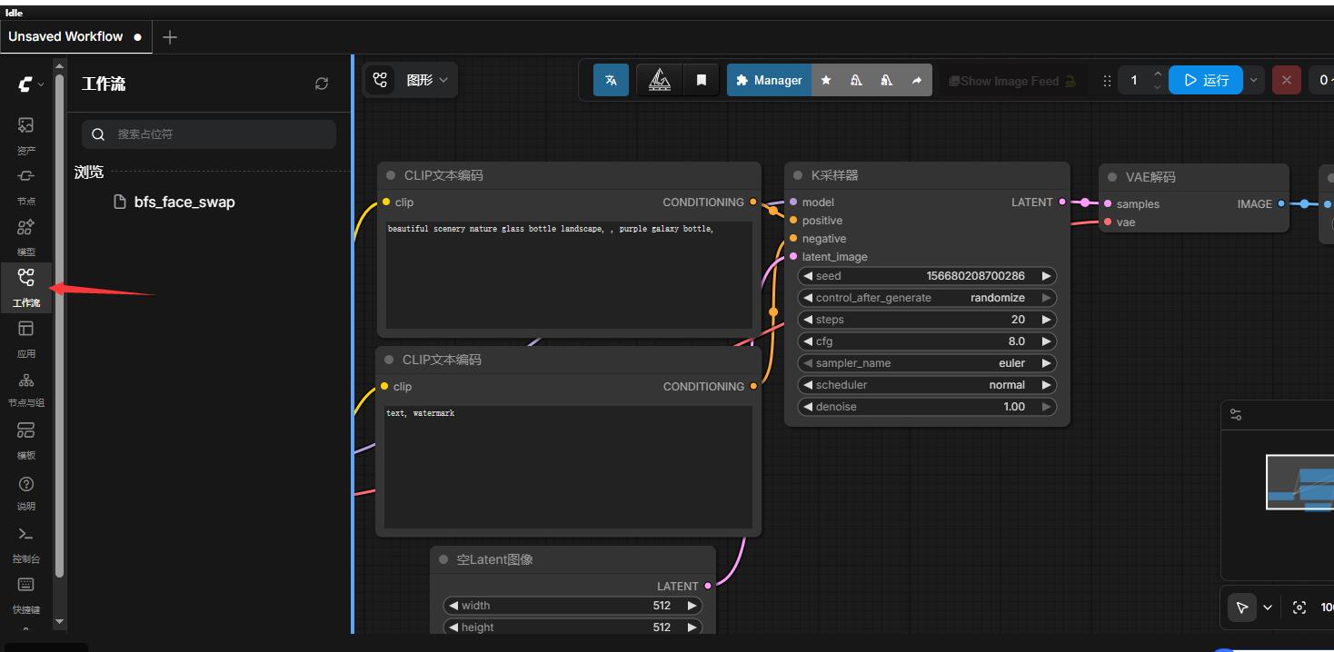Click the 搜索占位符 search field
The height and width of the screenshot is (652, 1334).
pos(209,134)
